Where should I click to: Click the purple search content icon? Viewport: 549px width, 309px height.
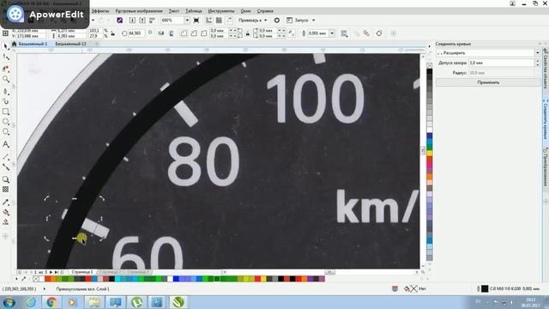pos(120,21)
